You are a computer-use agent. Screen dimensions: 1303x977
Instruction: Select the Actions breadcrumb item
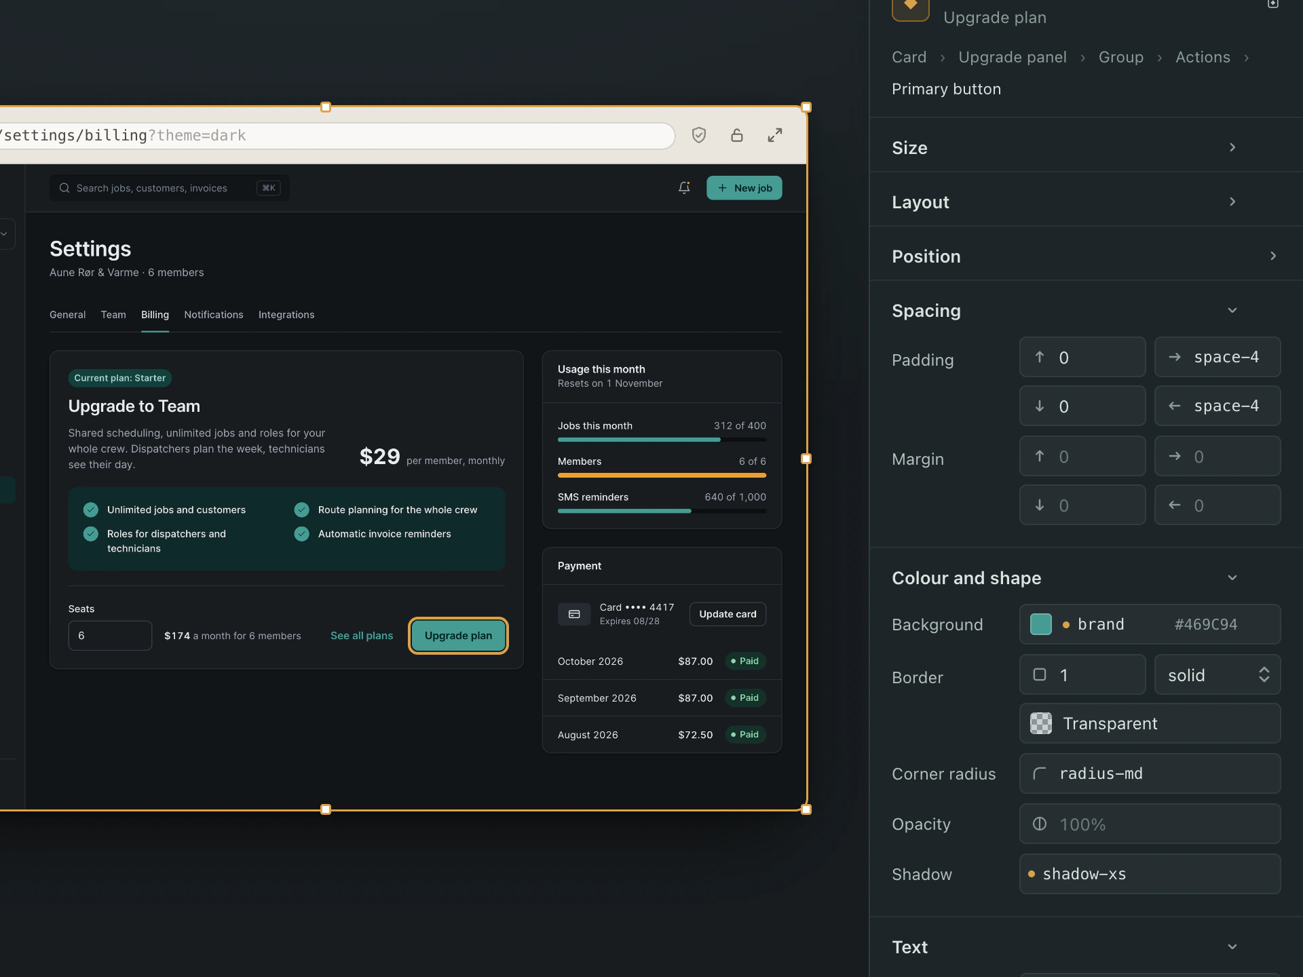[1203, 57]
